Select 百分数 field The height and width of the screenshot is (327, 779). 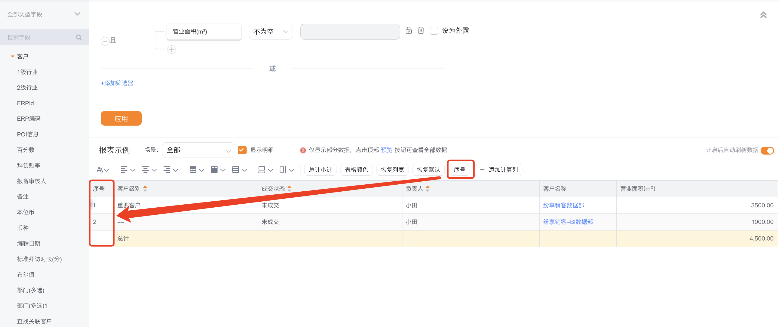[26, 150]
